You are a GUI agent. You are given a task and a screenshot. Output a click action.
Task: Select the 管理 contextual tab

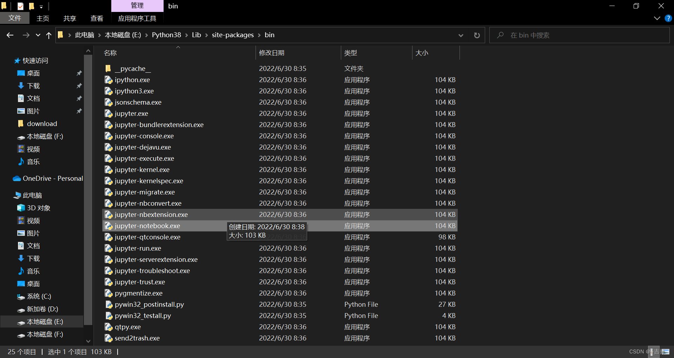tap(137, 6)
